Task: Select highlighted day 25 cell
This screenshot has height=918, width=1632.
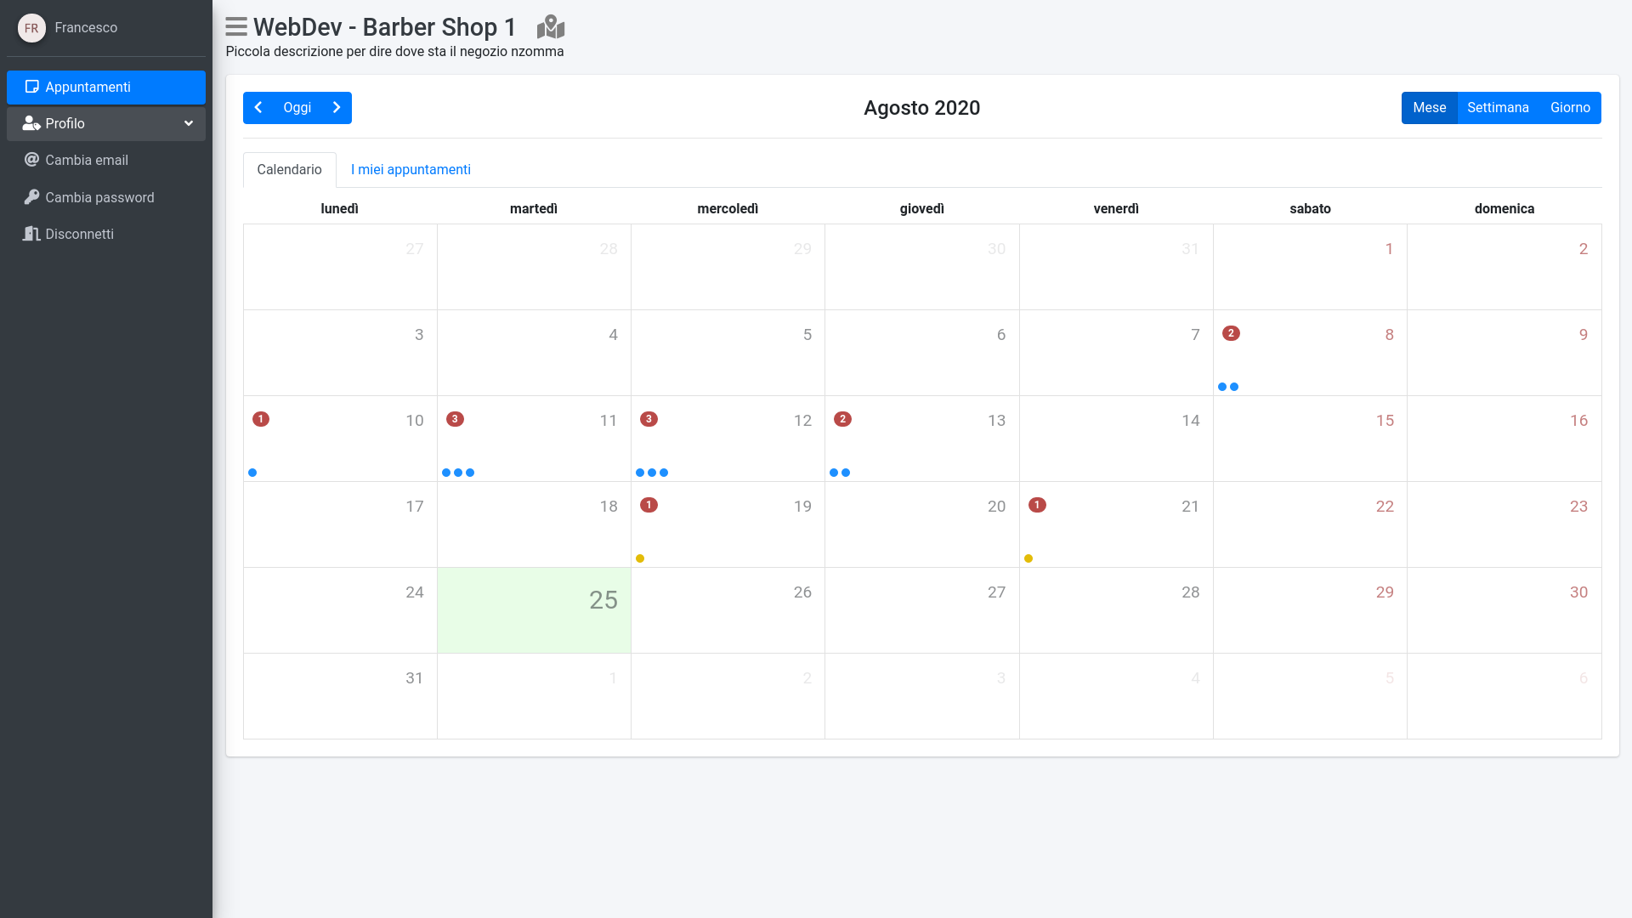Action: pos(534,610)
